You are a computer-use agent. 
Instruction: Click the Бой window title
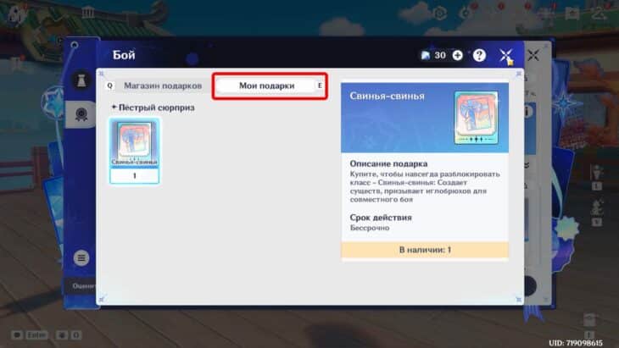pyautogui.click(x=124, y=55)
